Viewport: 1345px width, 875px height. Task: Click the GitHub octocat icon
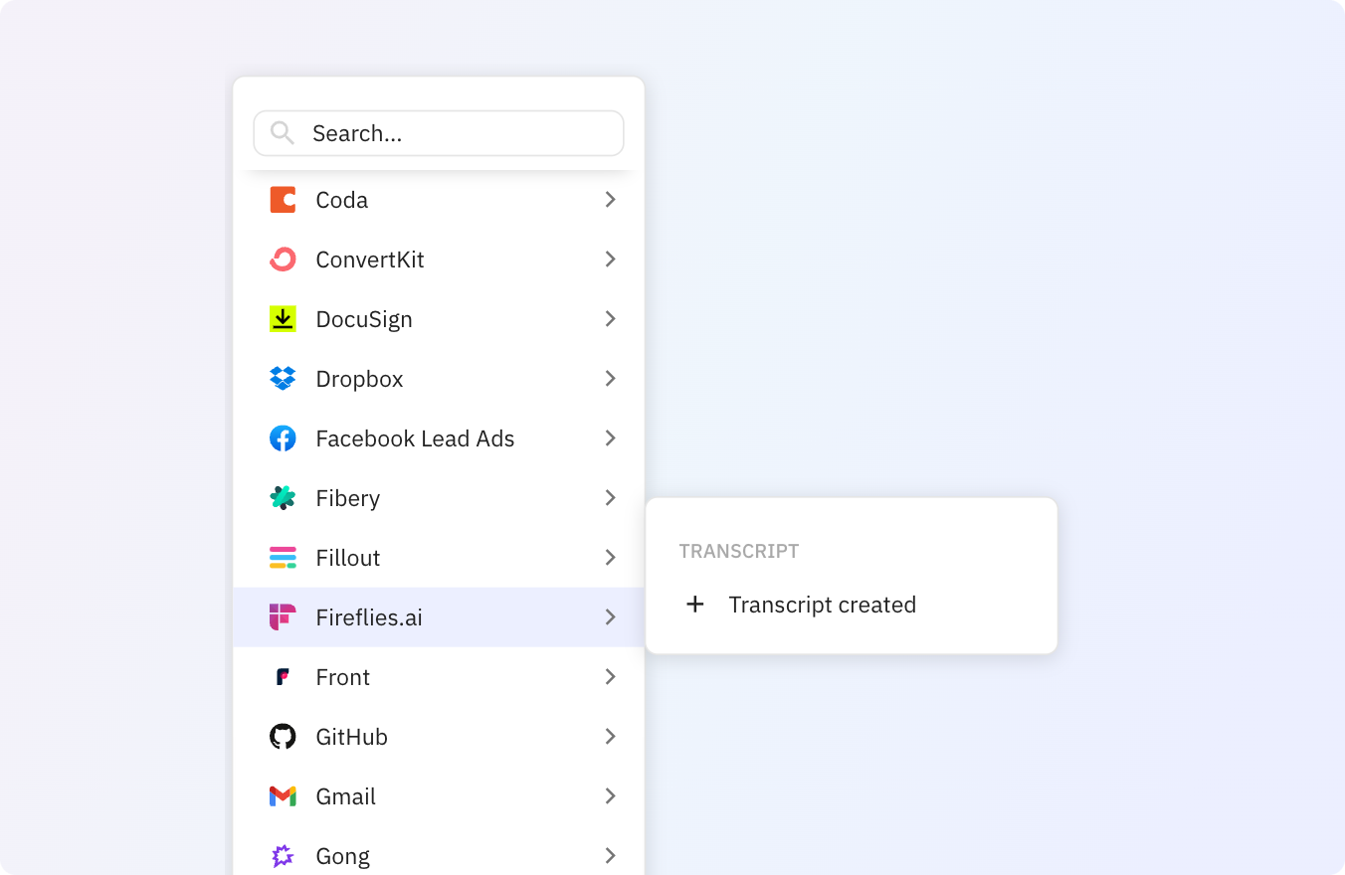283,737
